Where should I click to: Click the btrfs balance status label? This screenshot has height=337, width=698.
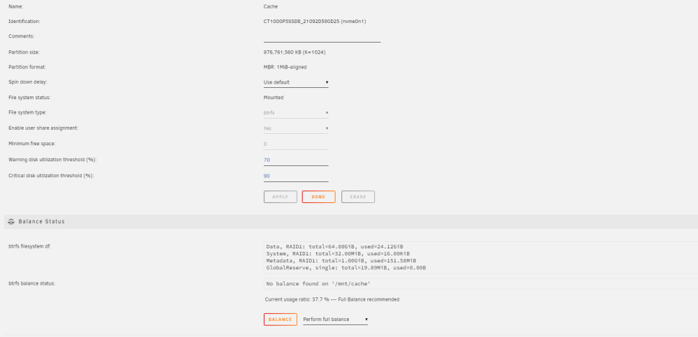click(32, 283)
